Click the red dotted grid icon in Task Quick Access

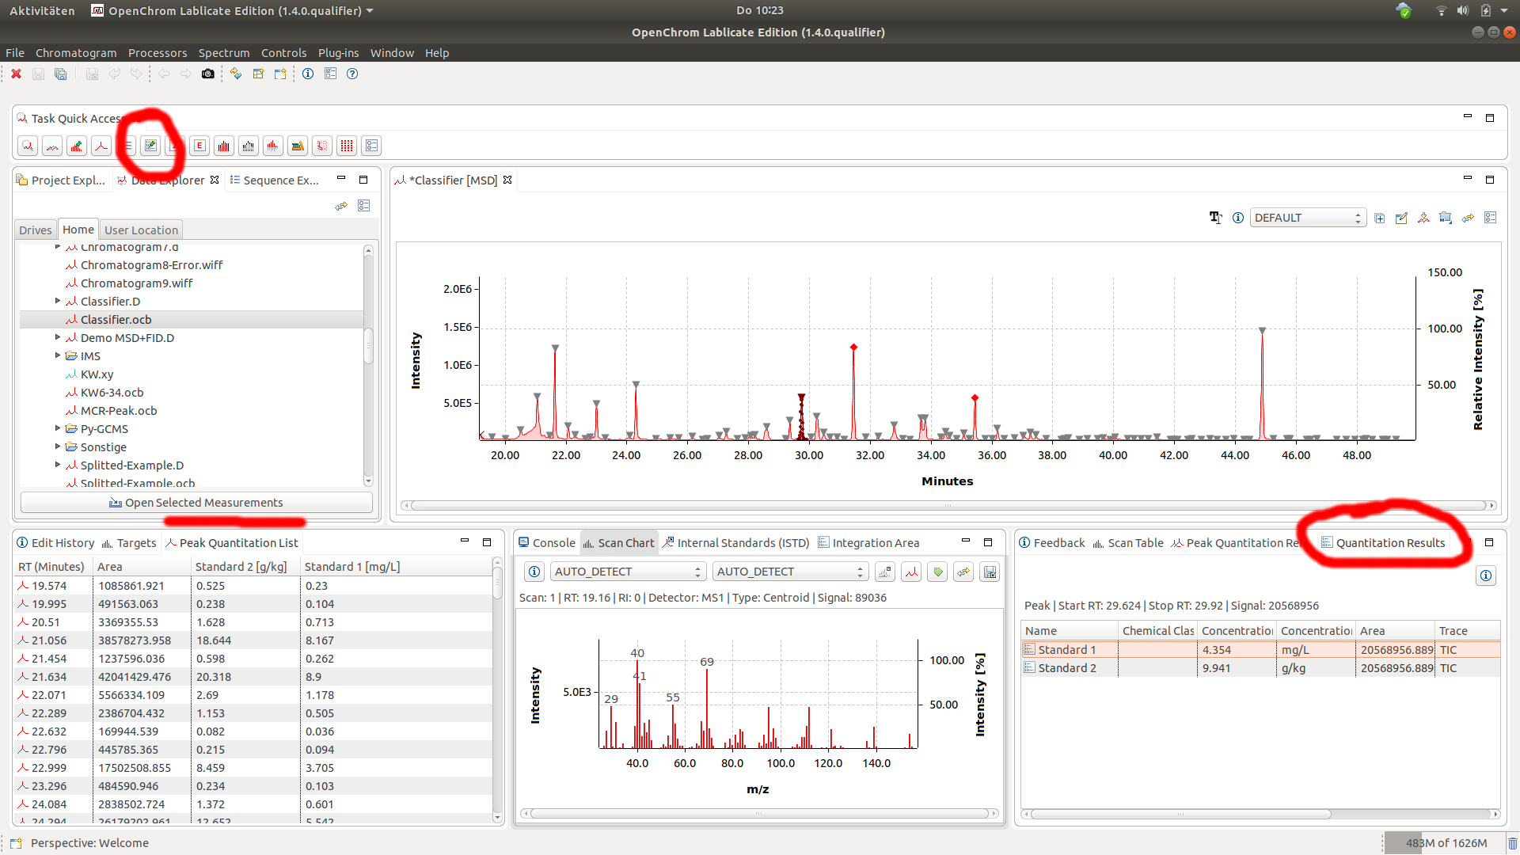pyautogui.click(x=347, y=146)
